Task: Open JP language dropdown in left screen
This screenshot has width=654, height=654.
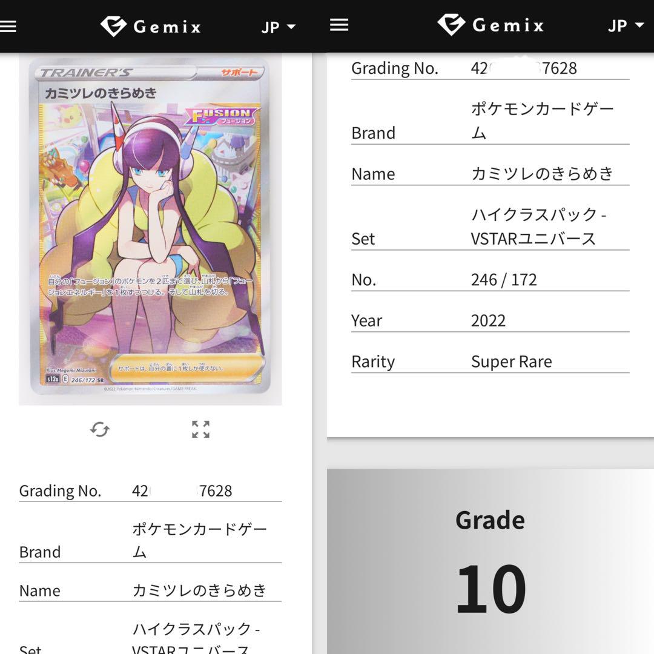Action: coord(278,27)
